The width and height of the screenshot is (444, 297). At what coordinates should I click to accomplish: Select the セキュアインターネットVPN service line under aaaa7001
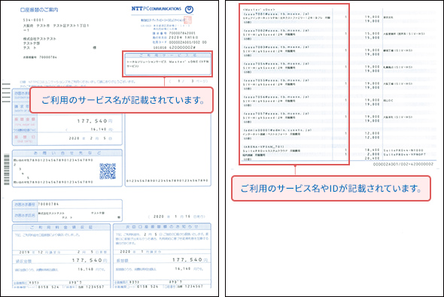(287, 17)
